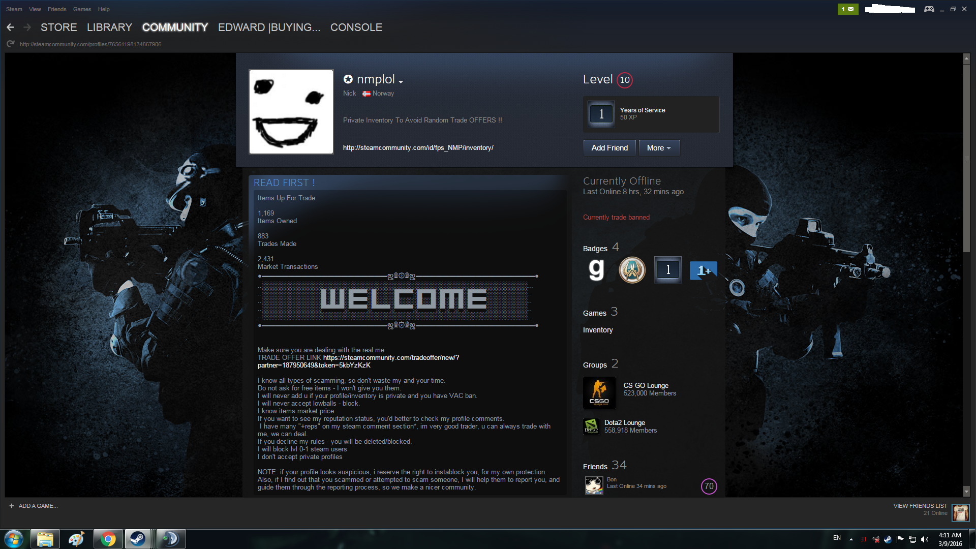Open the mail notification icon

coord(847,9)
